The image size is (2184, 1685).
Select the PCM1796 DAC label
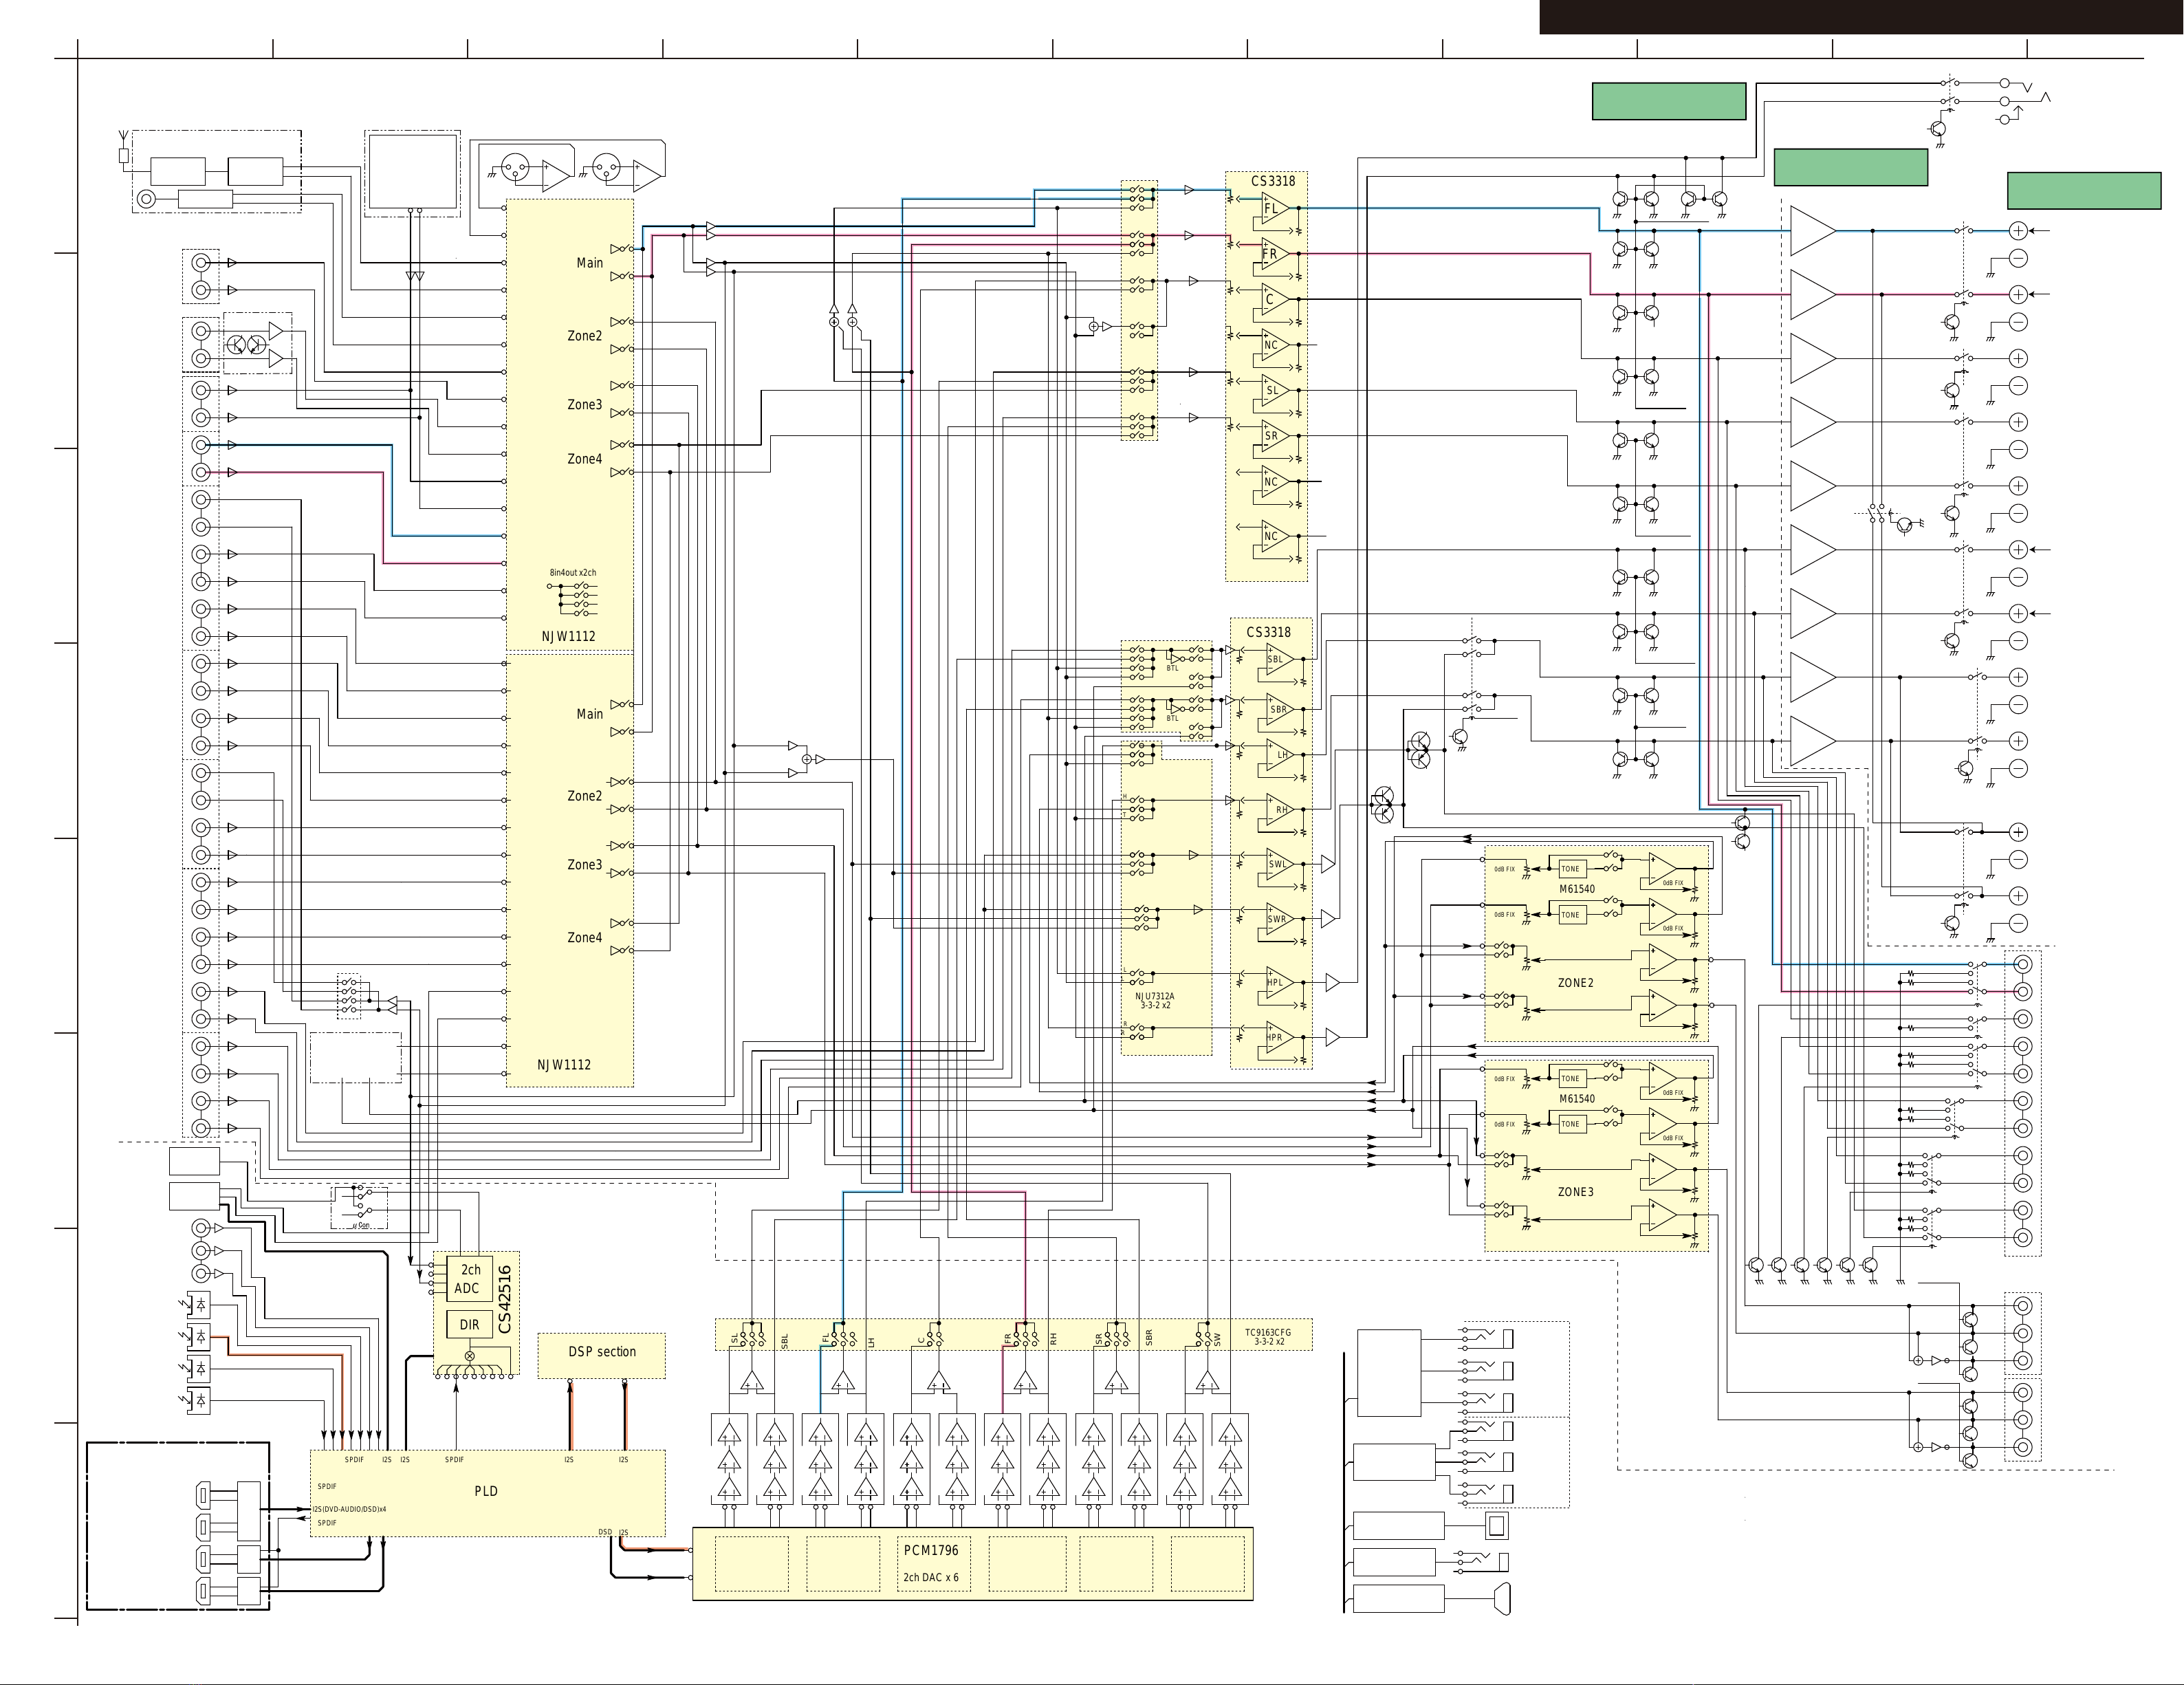930,1550
